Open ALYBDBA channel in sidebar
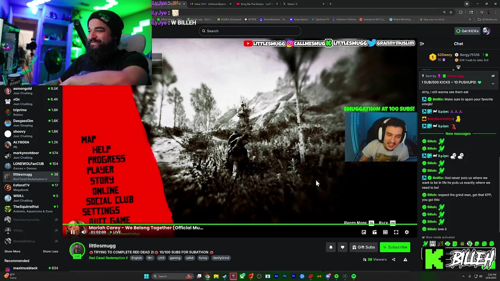Viewport: 500px width, 281px height. [x=31, y=144]
